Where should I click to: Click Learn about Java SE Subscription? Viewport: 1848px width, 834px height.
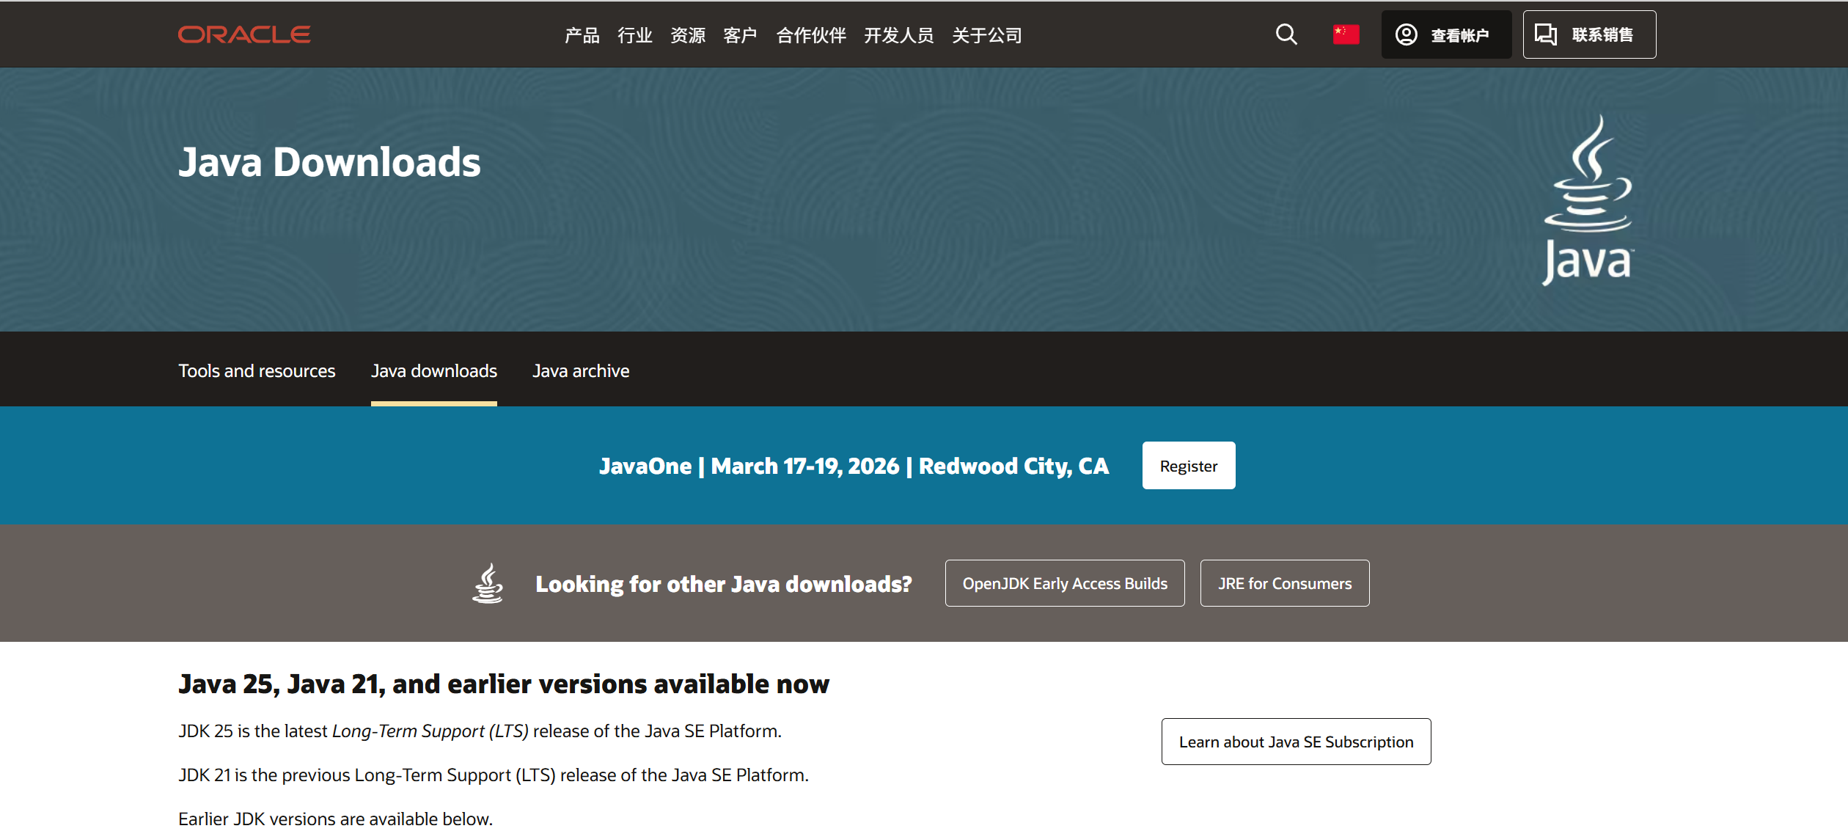(1296, 742)
